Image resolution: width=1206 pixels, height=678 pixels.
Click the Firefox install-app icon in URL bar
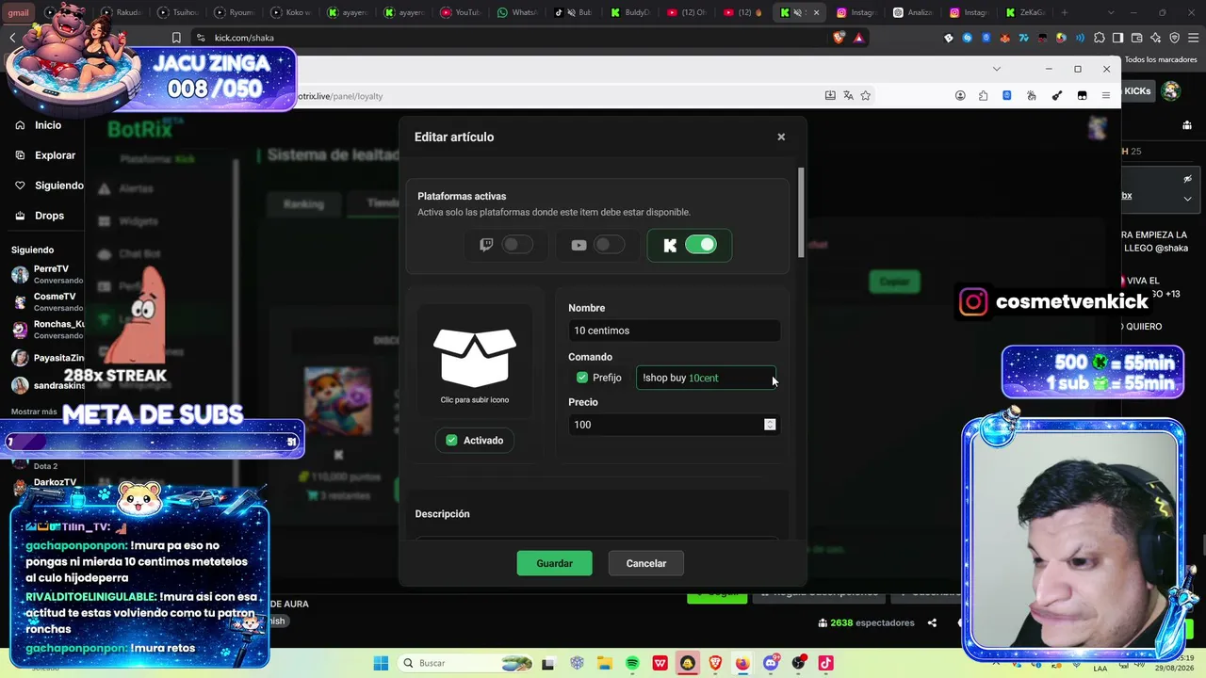pyautogui.click(x=830, y=95)
